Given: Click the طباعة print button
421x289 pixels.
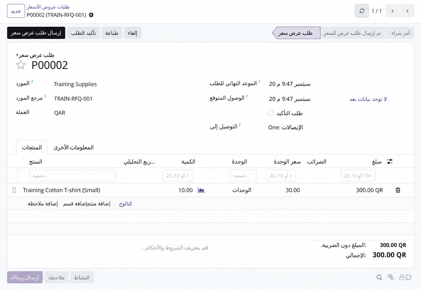Looking at the screenshot, I should coord(112,33).
